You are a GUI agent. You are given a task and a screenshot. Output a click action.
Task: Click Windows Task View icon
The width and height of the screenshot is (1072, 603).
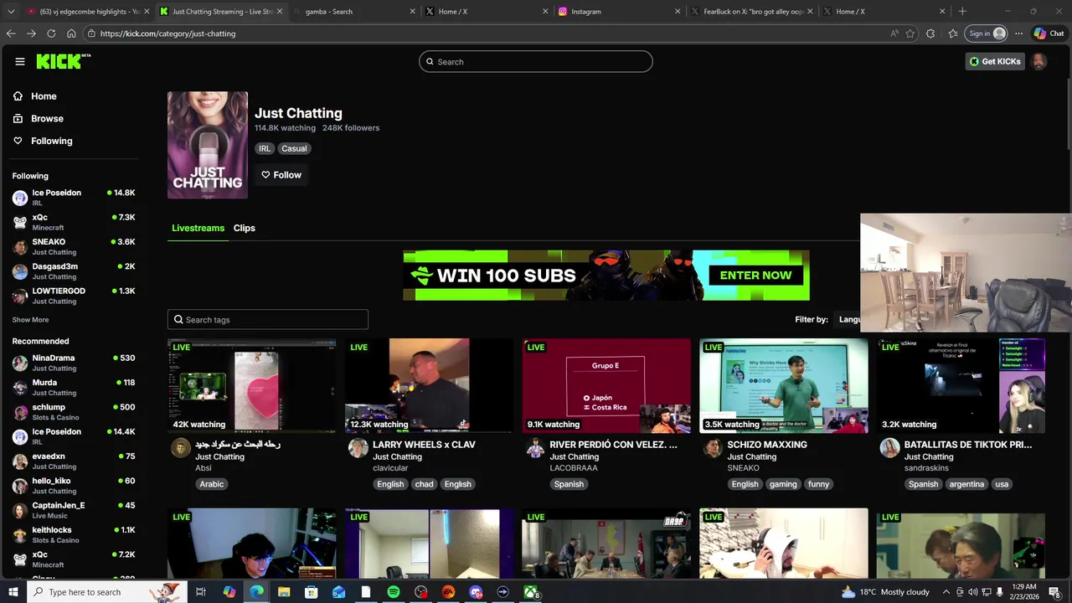coord(201,592)
